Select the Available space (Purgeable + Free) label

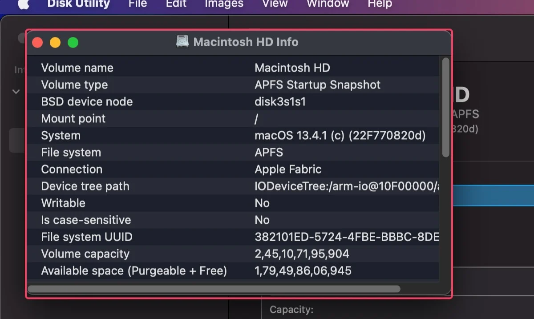[134, 271]
